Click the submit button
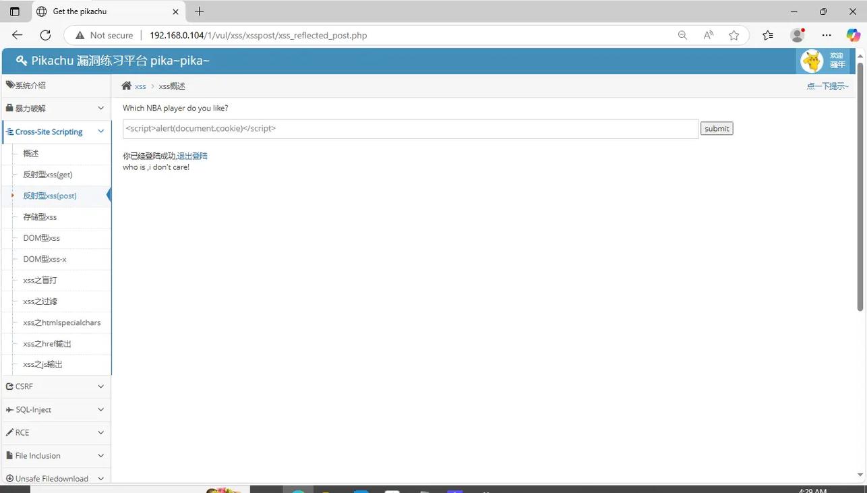867x493 pixels. pos(717,128)
